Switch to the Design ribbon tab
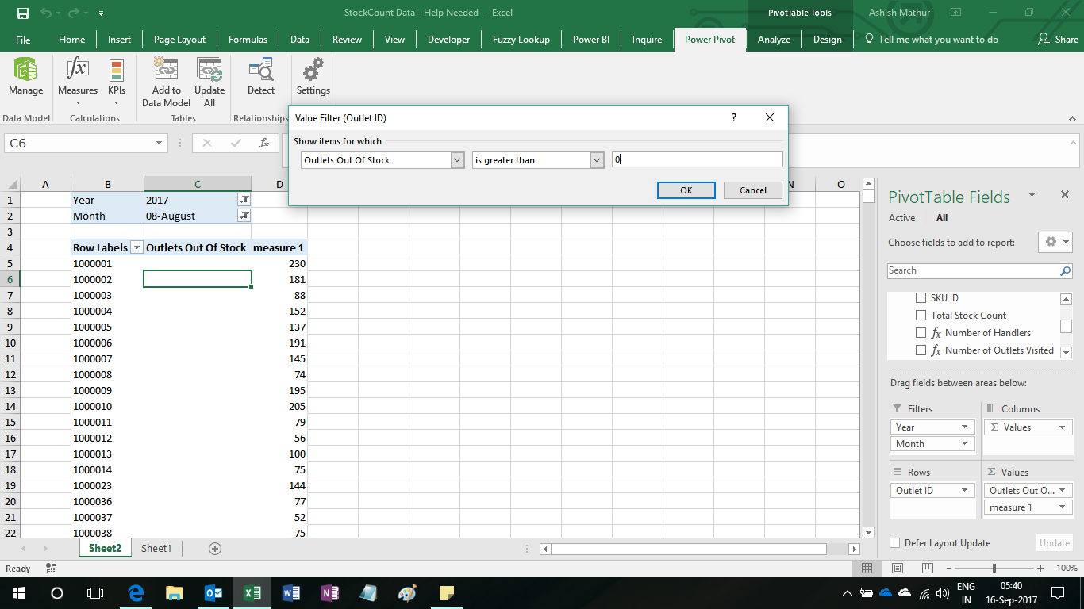Image resolution: width=1084 pixels, height=609 pixels. click(827, 40)
